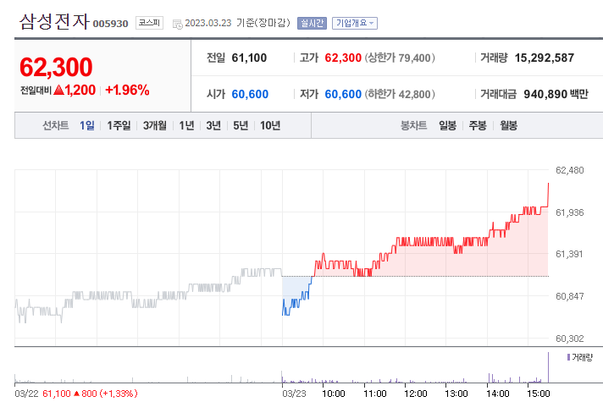Image resolution: width=603 pixels, height=413 pixels.
Task: Open the 기업개요 dropdown
Action: [355, 24]
